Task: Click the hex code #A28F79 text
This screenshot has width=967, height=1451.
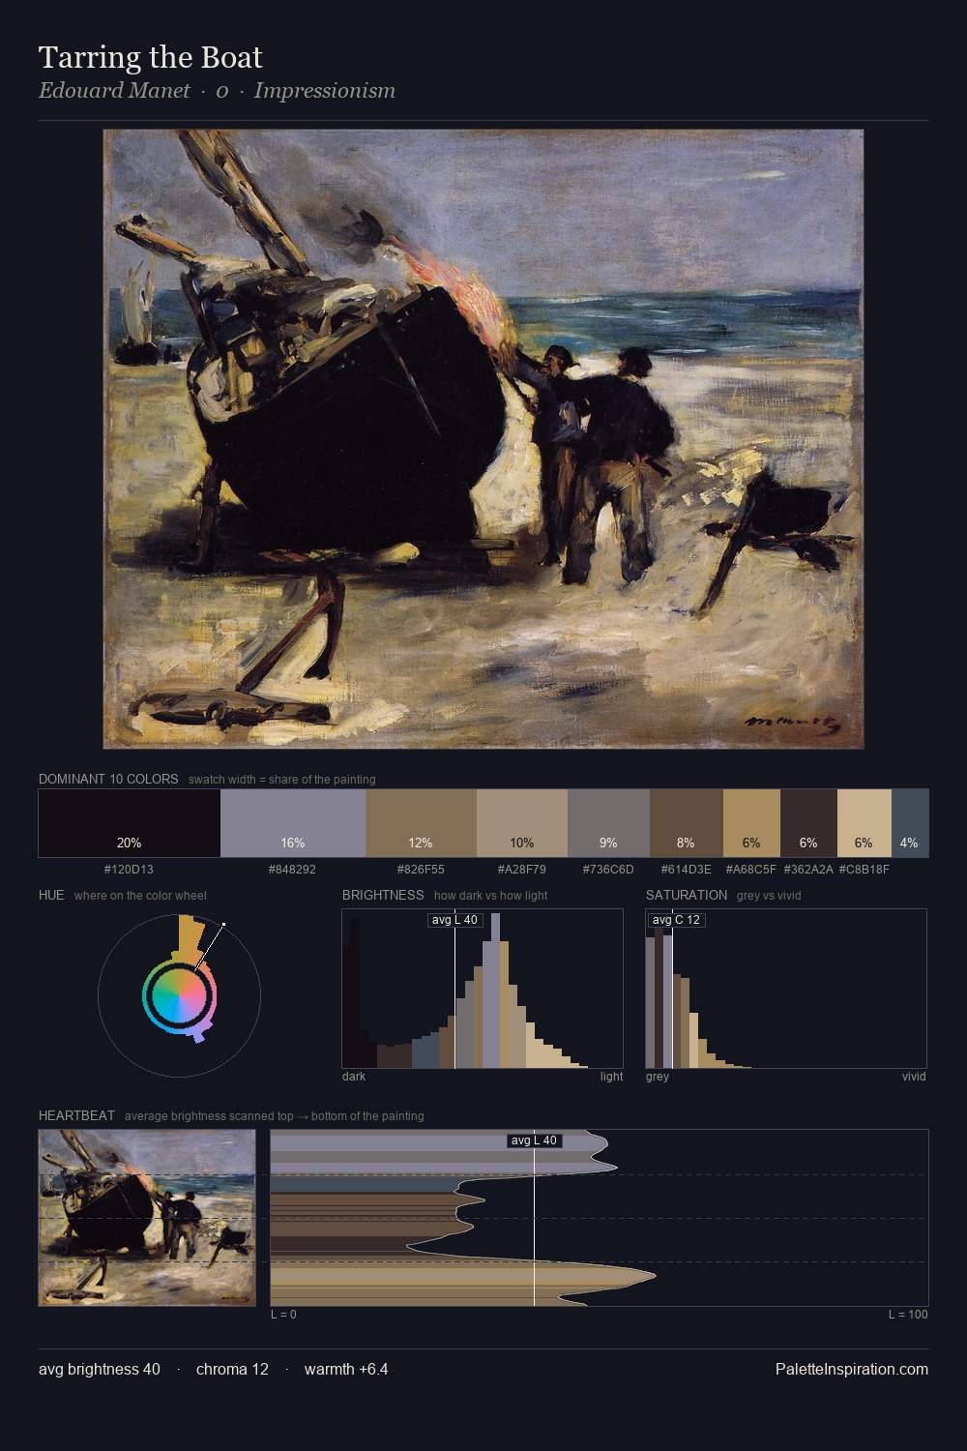Action: [x=522, y=870]
